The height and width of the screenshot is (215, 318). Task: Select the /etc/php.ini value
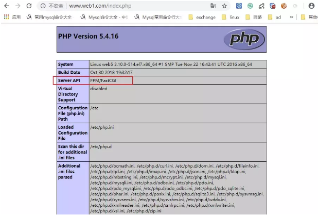click(102, 127)
